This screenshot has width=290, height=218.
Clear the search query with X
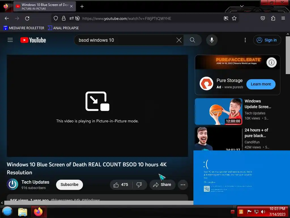[179, 40]
